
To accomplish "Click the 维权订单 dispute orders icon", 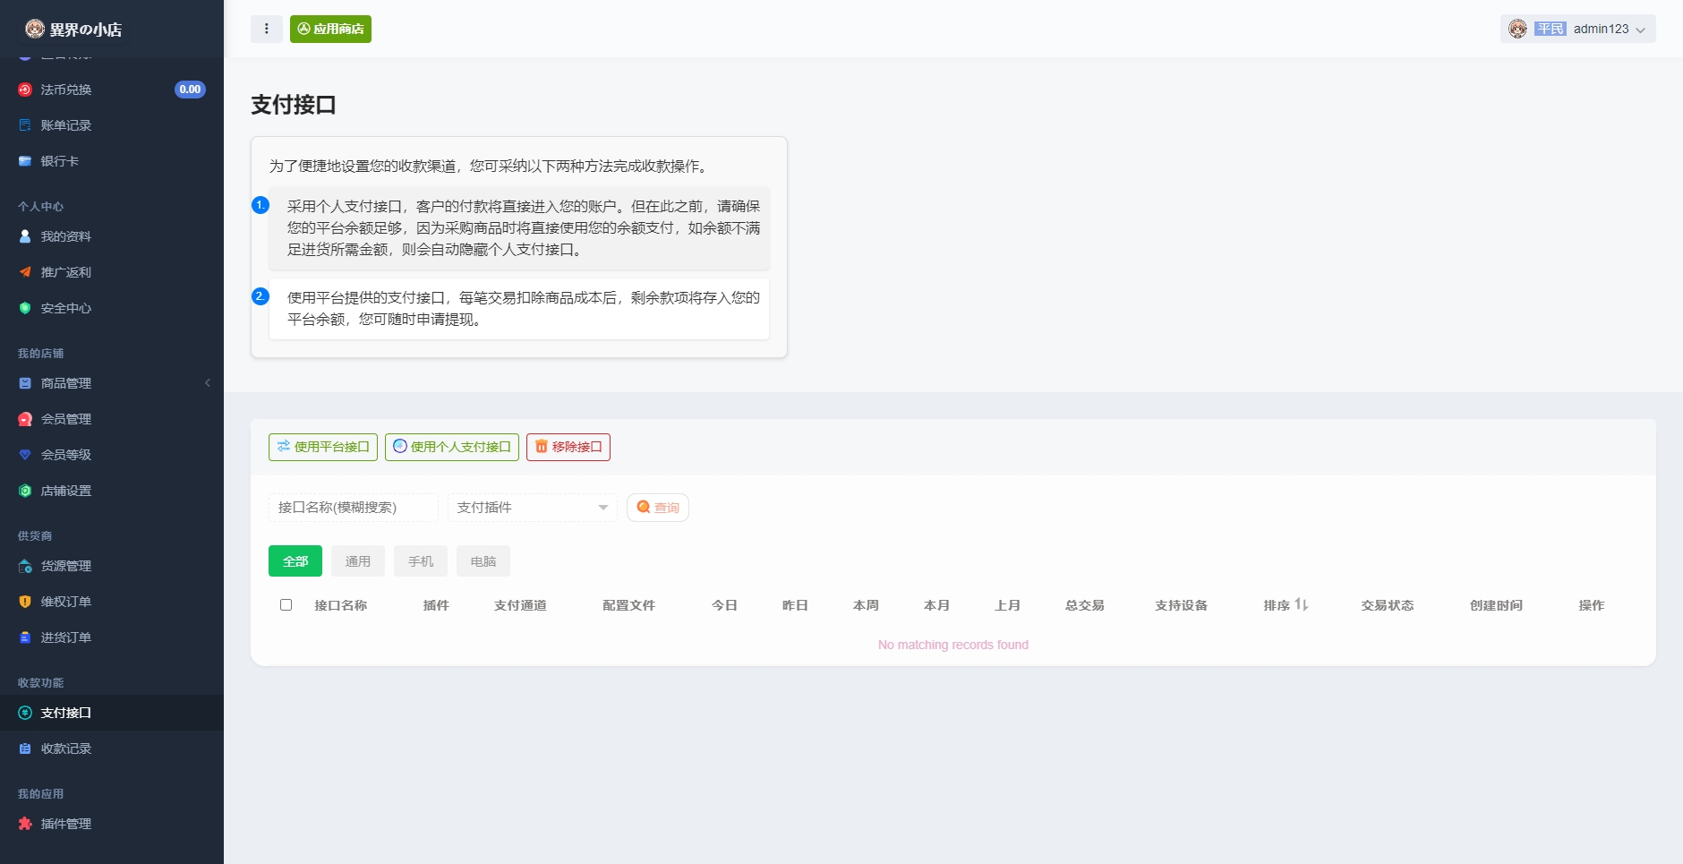I will coord(25,602).
